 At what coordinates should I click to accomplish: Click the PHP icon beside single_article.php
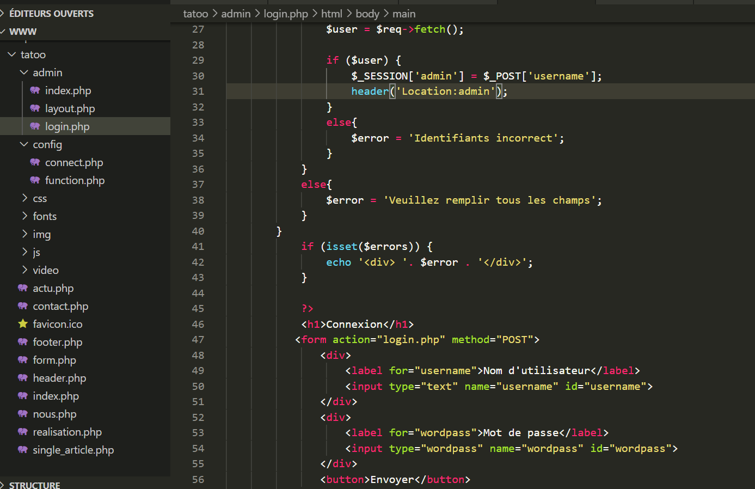pyautogui.click(x=23, y=450)
